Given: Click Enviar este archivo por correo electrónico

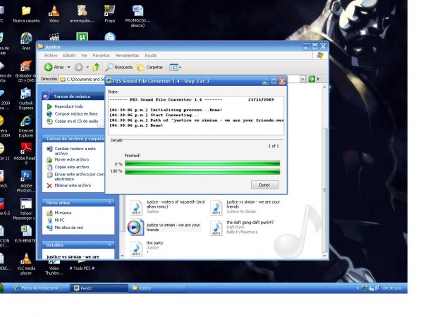Looking at the screenshot, I should 79,177.
